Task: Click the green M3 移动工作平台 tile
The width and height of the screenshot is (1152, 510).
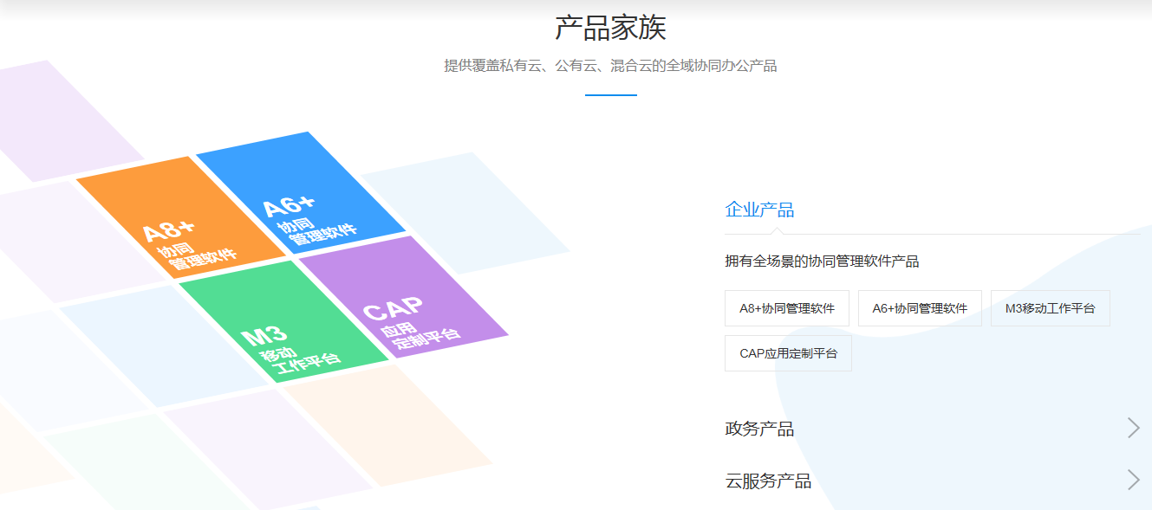Action: pos(284,321)
